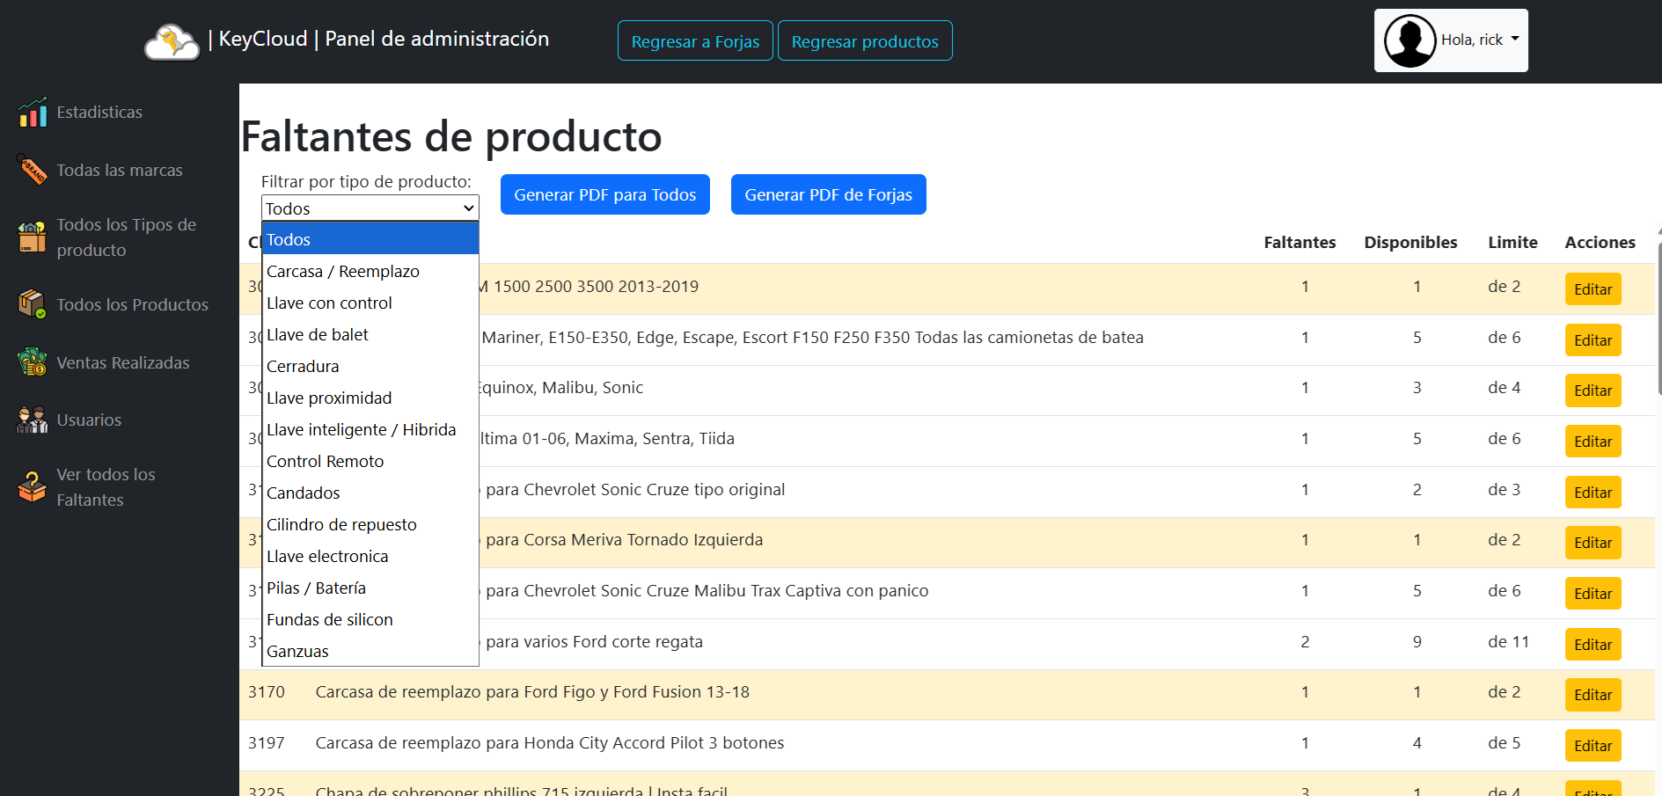Pick Pilas / Batería in the dropdown list
1662x796 pixels.
pyautogui.click(x=316, y=588)
